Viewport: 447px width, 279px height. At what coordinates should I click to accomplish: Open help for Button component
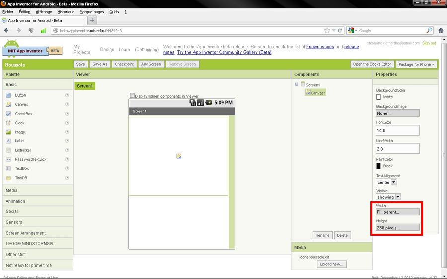coord(67,95)
